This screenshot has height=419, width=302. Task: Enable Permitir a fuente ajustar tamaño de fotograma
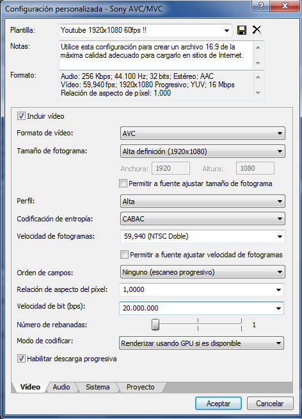[123, 184]
